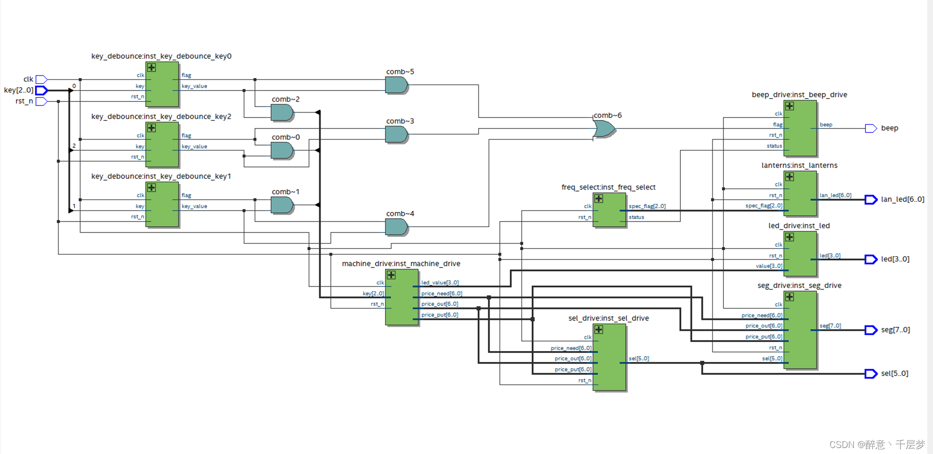Expand the freq_select module plus box
The image size is (933, 454).
click(599, 198)
